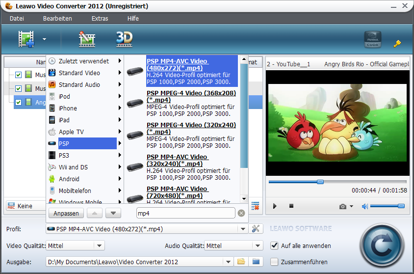Click the mp4 search field
414x274 pixels.
pos(185,213)
